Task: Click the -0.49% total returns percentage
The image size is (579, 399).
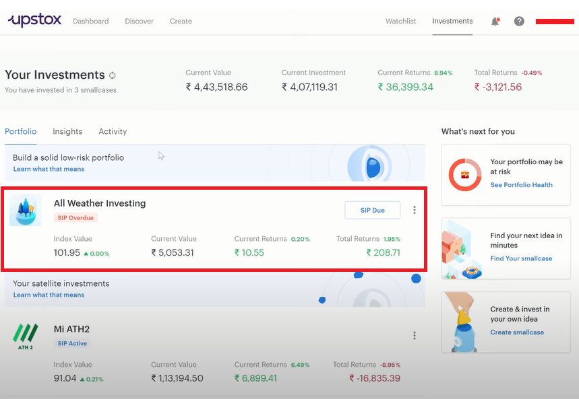Action: click(x=532, y=73)
